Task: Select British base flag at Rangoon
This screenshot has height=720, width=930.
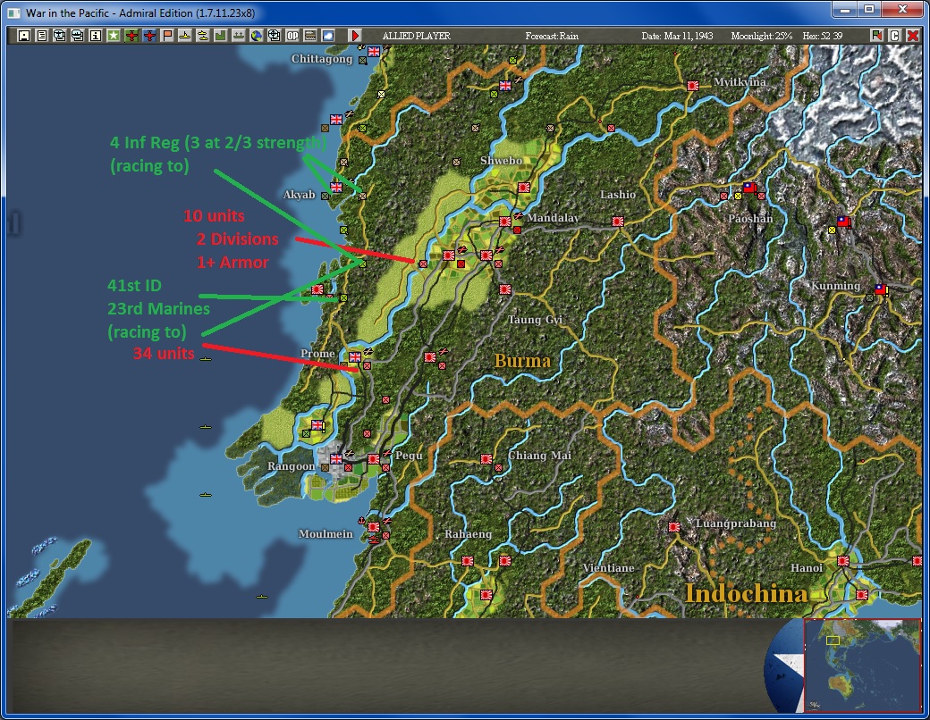Action: coord(336,458)
